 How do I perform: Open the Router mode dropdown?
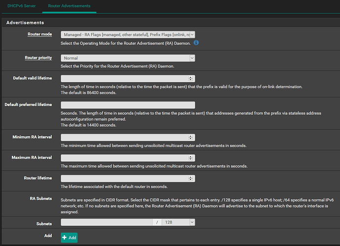[128, 35]
